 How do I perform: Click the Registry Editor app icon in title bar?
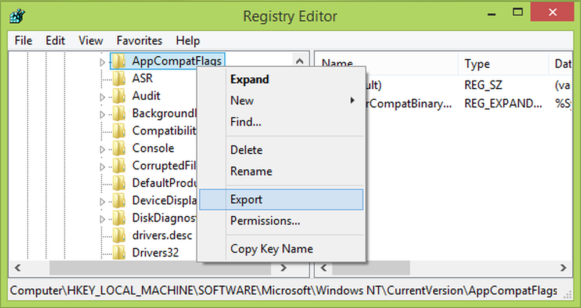(17, 16)
